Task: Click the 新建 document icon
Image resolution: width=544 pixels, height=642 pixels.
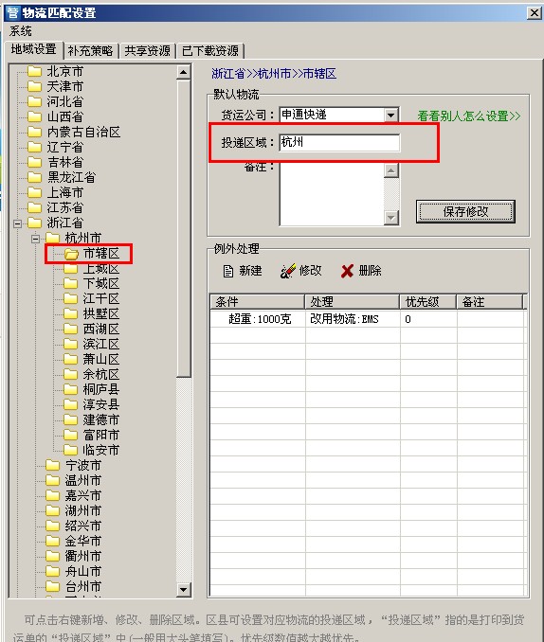Action: coord(228,271)
